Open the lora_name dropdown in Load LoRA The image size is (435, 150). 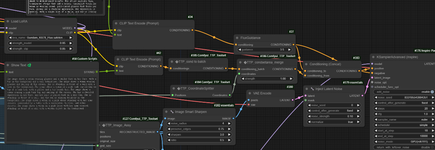point(40,38)
